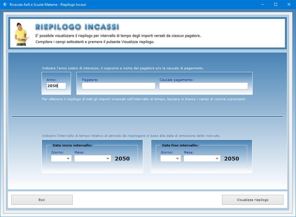Click the euro app icon in title bar
This screenshot has width=296, height=217.
click(x=4, y=4)
